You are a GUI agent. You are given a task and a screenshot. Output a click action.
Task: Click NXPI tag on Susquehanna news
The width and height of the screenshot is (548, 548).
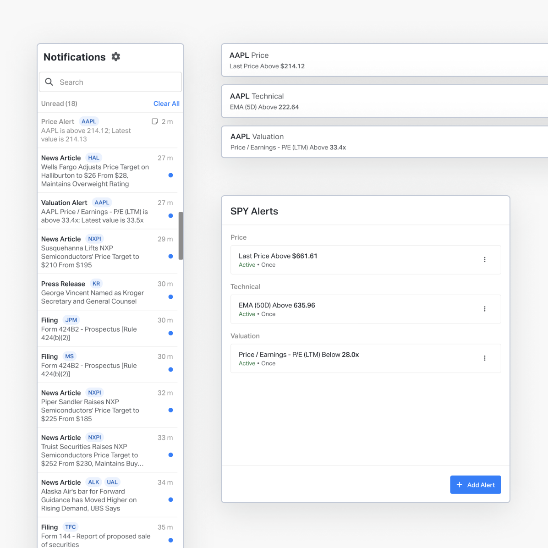point(94,239)
